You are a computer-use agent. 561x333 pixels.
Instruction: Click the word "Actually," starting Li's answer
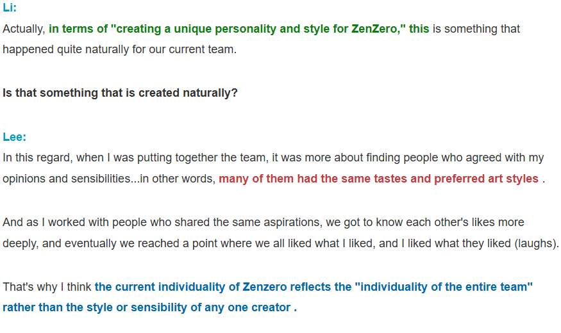click(x=24, y=29)
